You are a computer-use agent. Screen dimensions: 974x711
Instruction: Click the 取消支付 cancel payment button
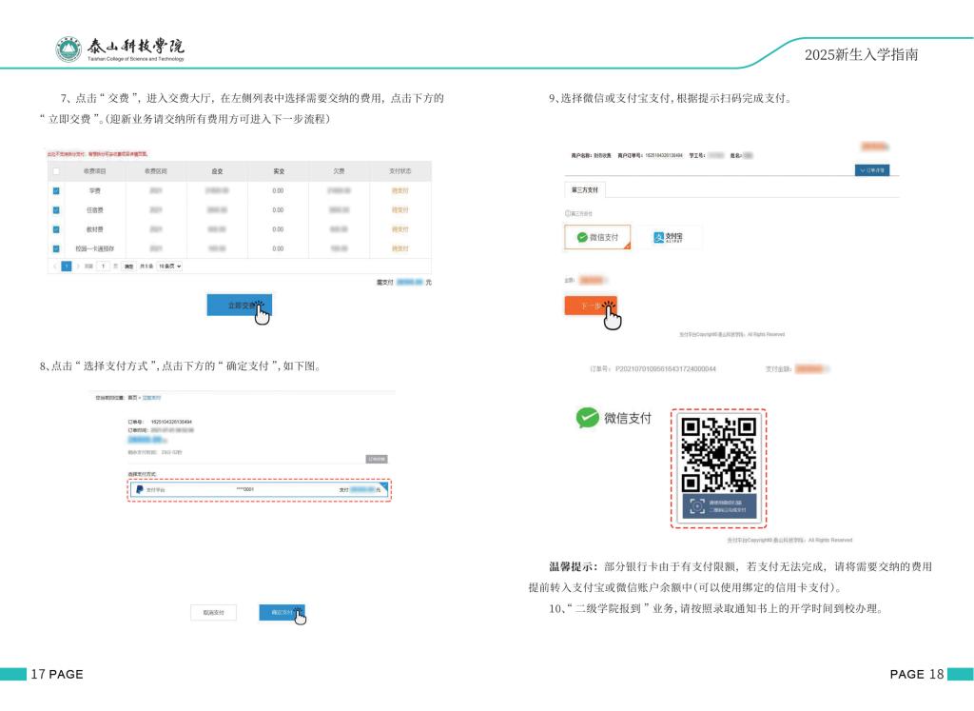point(213,613)
